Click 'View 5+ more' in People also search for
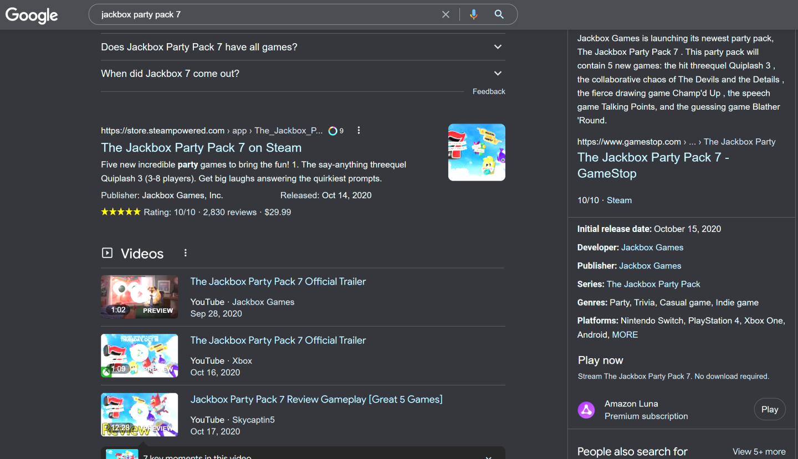Screen dimensions: 798x459 (759, 451)
